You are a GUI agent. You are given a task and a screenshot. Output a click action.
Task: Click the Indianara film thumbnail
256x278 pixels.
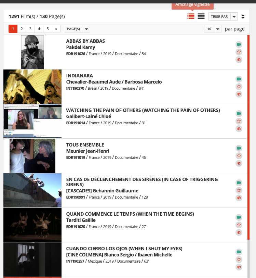coord(32,87)
